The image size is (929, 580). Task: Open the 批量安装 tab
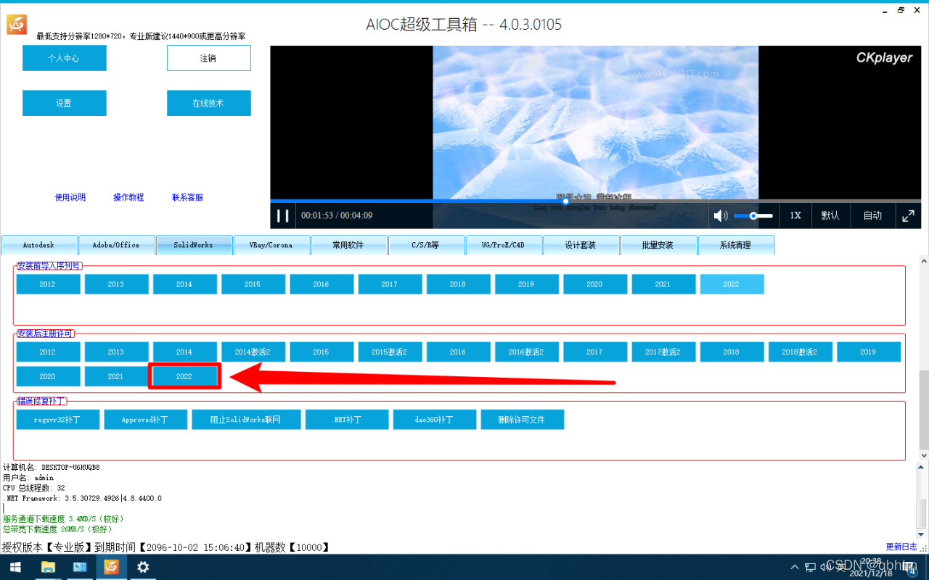tap(658, 245)
